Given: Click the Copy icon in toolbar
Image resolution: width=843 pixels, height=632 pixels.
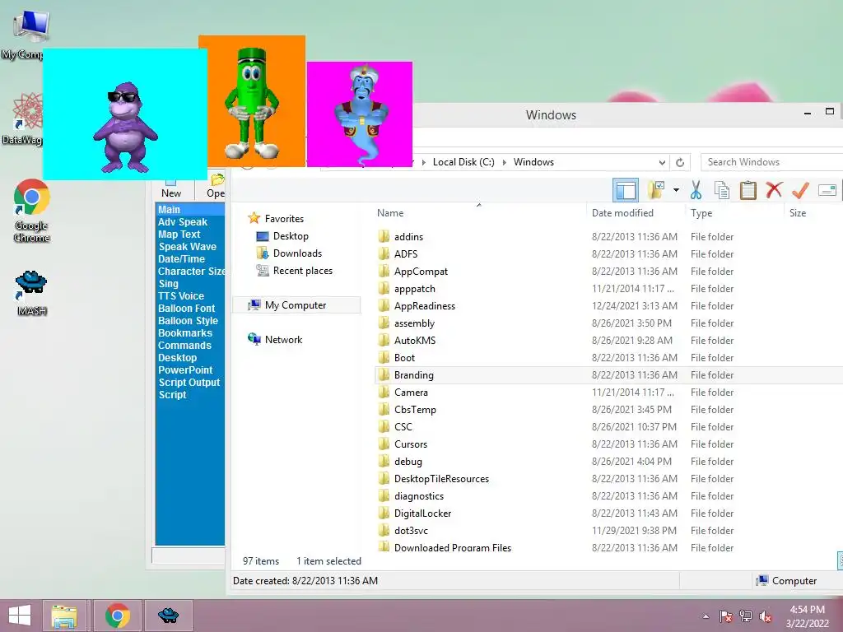Looking at the screenshot, I should (x=721, y=190).
